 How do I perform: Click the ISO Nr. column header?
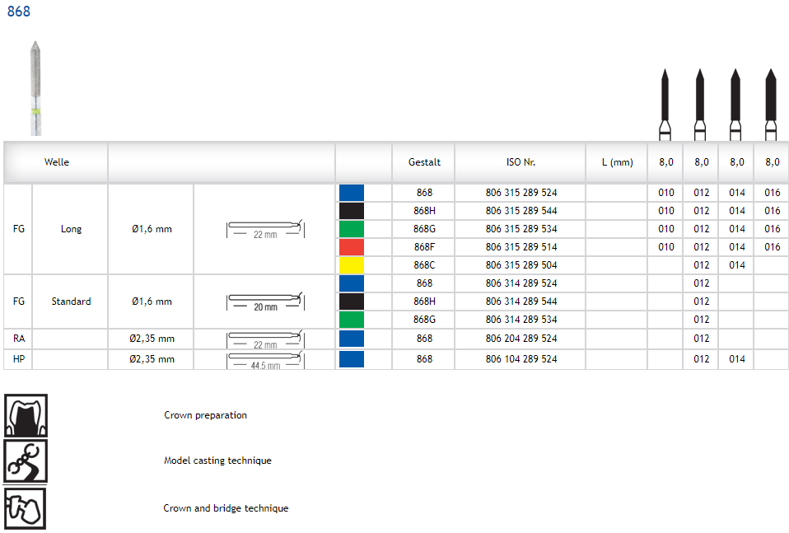[x=521, y=162]
